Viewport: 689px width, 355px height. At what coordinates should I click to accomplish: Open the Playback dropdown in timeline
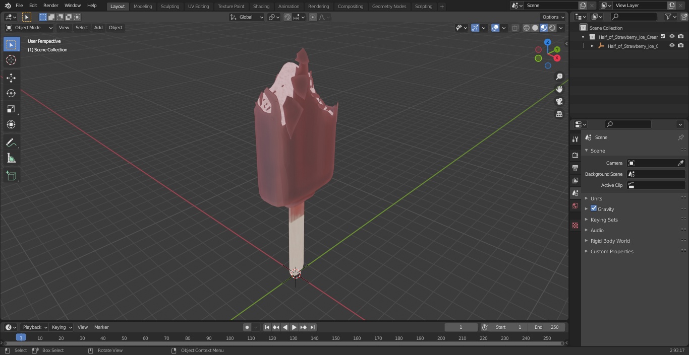point(34,327)
